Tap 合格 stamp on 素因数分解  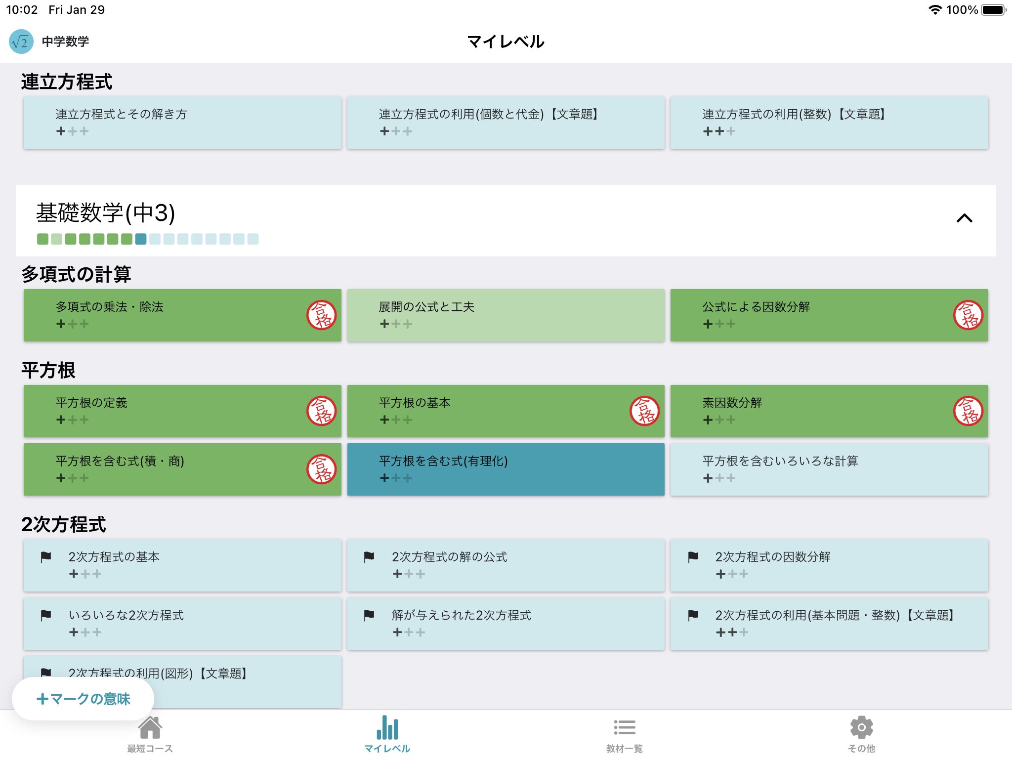[968, 411]
